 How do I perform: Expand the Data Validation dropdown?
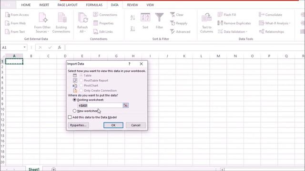tap(246, 32)
